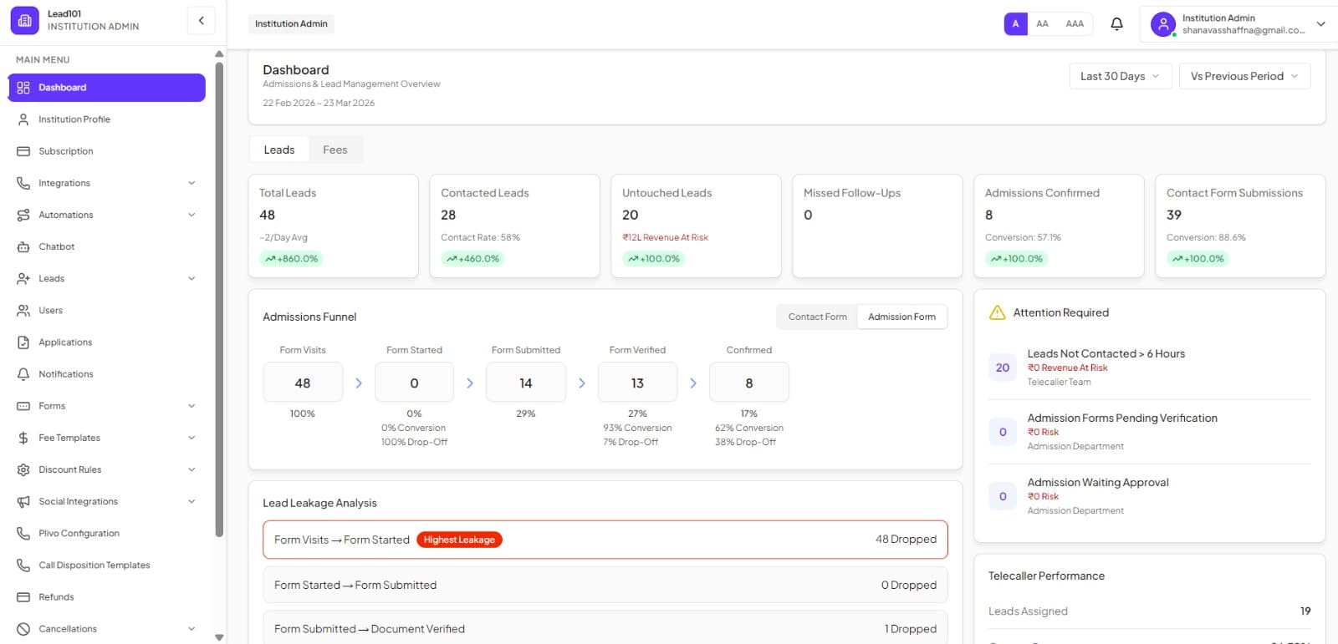1338x644 pixels.
Task: Expand Forms submenu chevron
Action: tap(192, 406)
